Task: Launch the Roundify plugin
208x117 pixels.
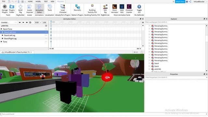Action: tap(77, 8)
